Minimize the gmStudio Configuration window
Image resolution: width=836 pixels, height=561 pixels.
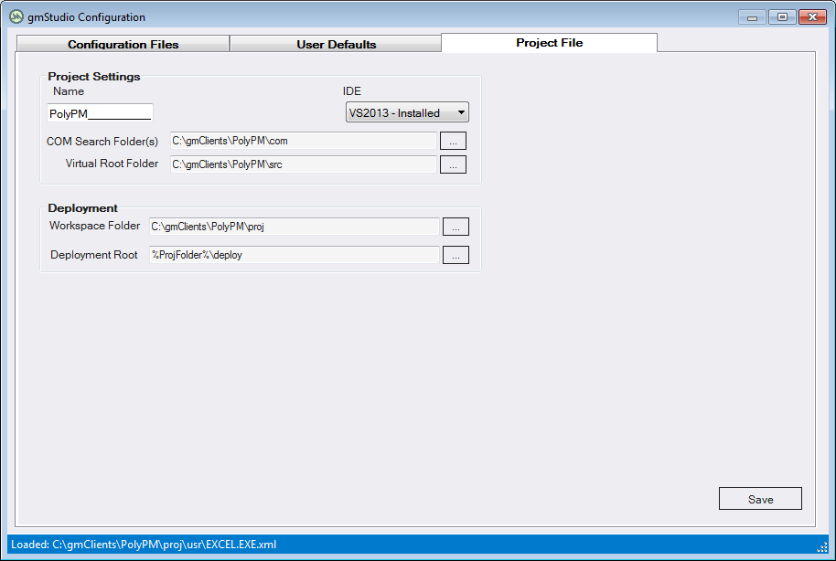(755, 16)
